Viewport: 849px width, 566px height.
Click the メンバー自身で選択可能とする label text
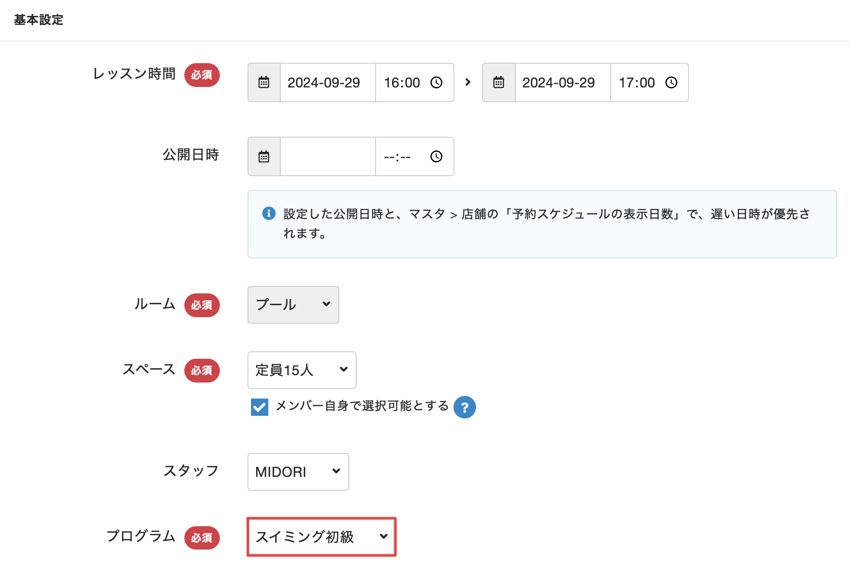[x=362, y=406]
